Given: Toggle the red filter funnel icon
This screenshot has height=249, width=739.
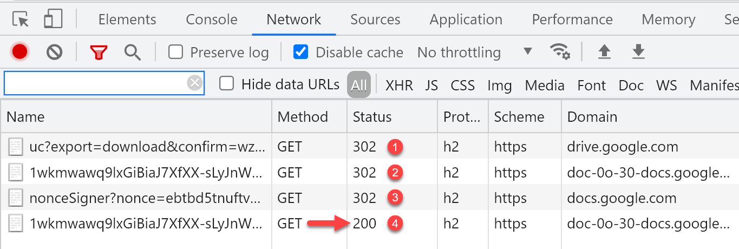Looking at the screenshot, I should coord(99,53).
